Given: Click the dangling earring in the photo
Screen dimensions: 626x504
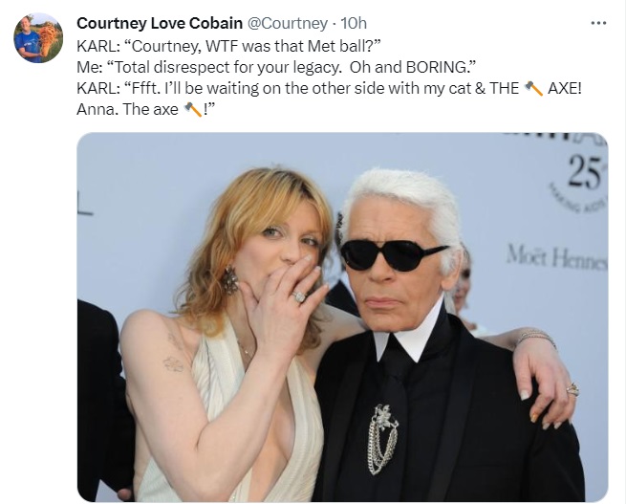Looking at the screenshot, I should coord(230,279).
